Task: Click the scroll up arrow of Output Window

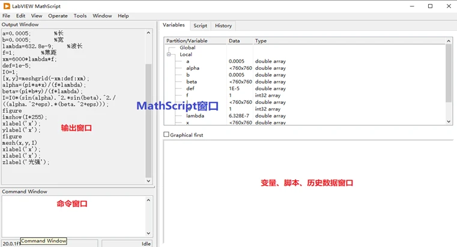Action: click(148, 32)
